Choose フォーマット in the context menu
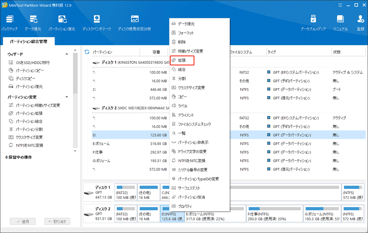This screenshot has width=368, height=233. point(200,33)
